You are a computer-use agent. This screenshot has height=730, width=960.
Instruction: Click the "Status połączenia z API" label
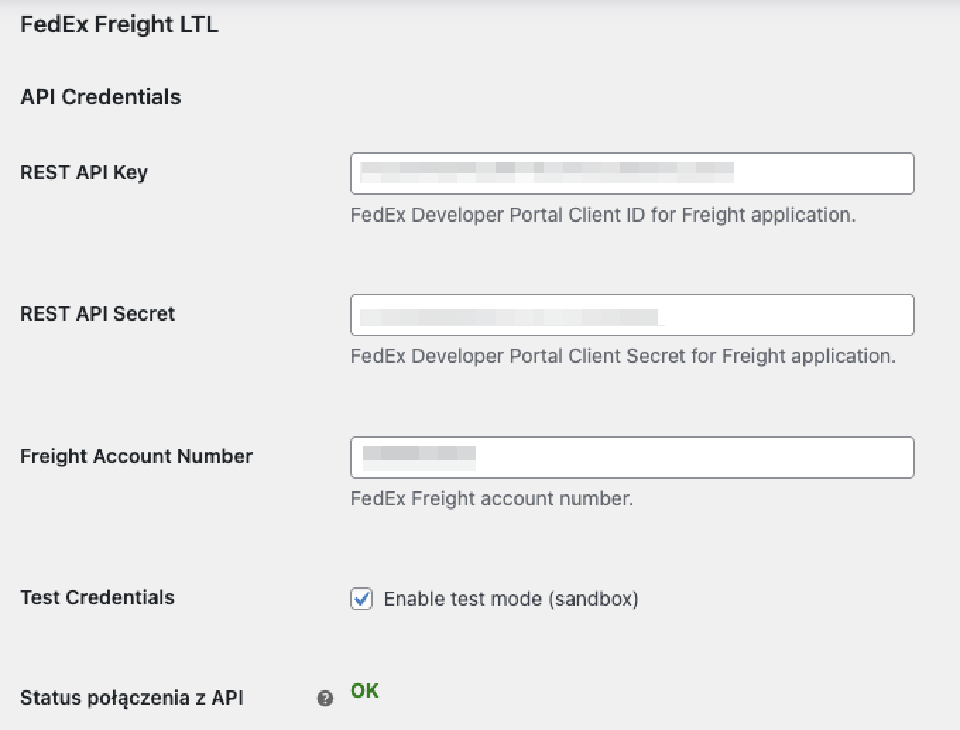coord(131,698)
